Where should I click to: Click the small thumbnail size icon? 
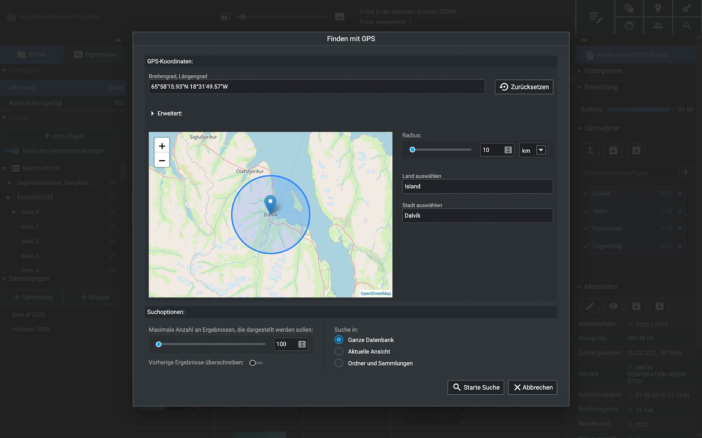coord(226,16)
